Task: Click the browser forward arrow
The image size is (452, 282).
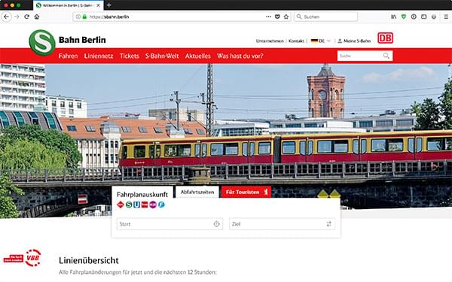Action: tap(17, 17)
